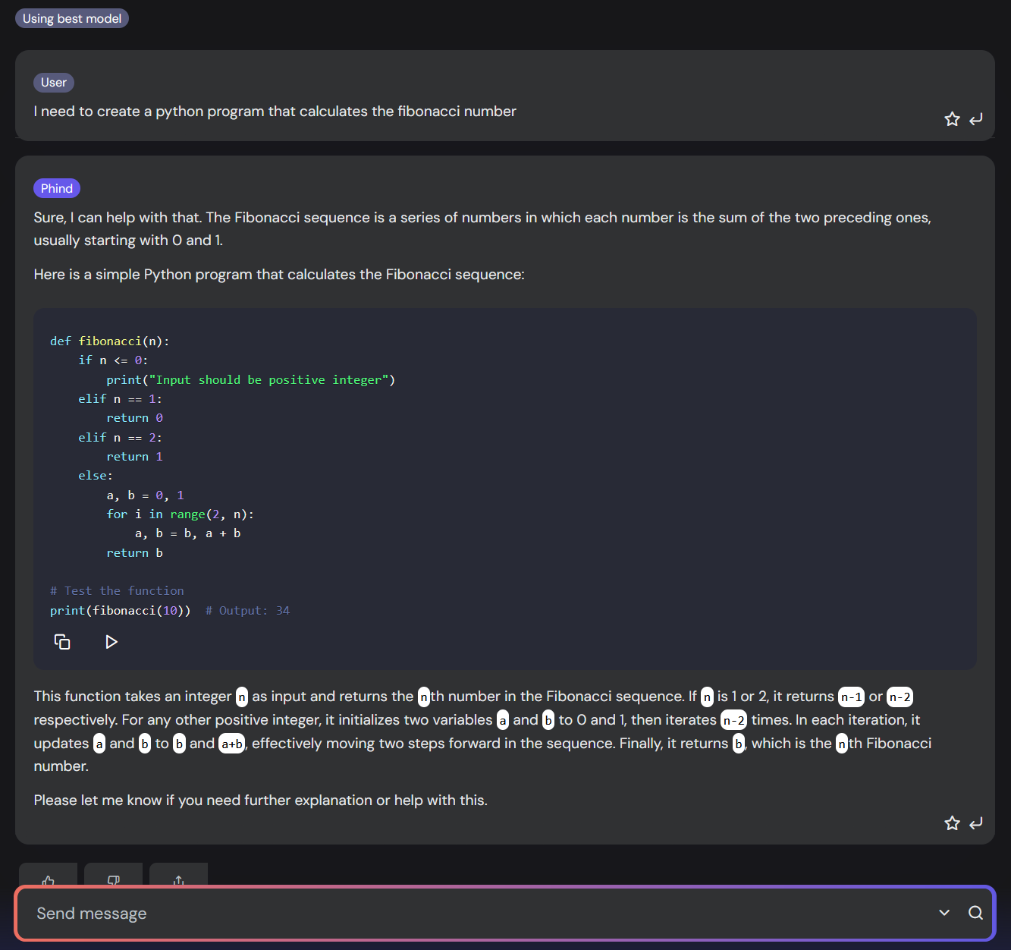This screenshot has width=1011, height=950.
Task: Select the Phind response label
Action: coord(56,187)
